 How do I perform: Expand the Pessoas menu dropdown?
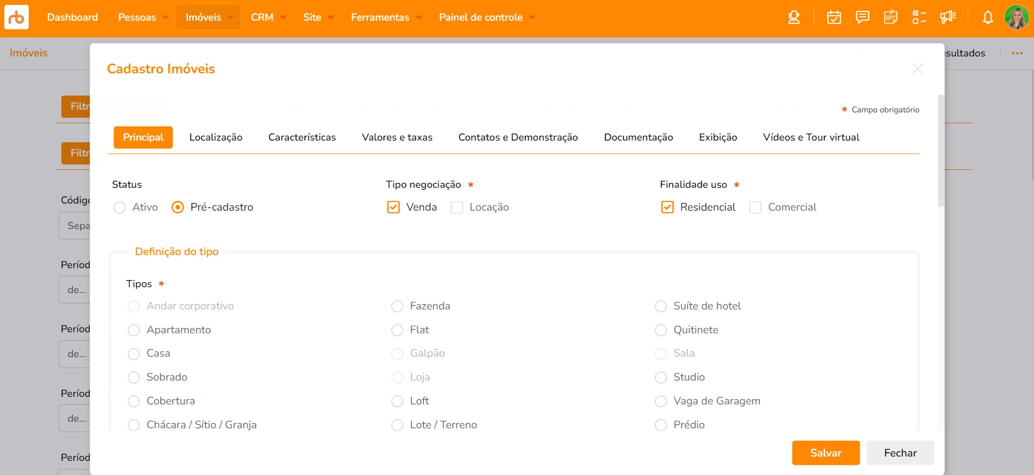click(143, 17)
